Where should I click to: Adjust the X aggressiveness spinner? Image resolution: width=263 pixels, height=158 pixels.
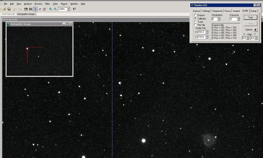247,38
